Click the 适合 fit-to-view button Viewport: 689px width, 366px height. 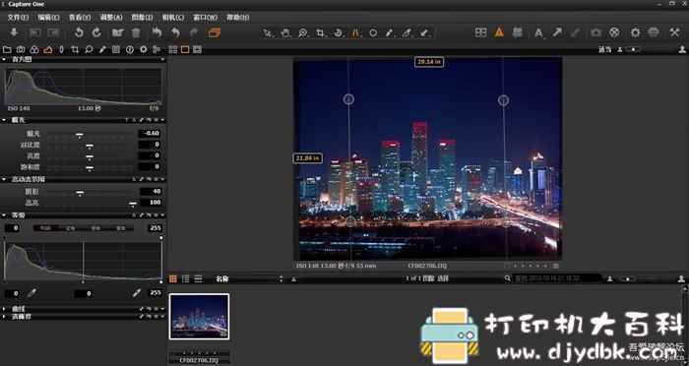[605, 49]
